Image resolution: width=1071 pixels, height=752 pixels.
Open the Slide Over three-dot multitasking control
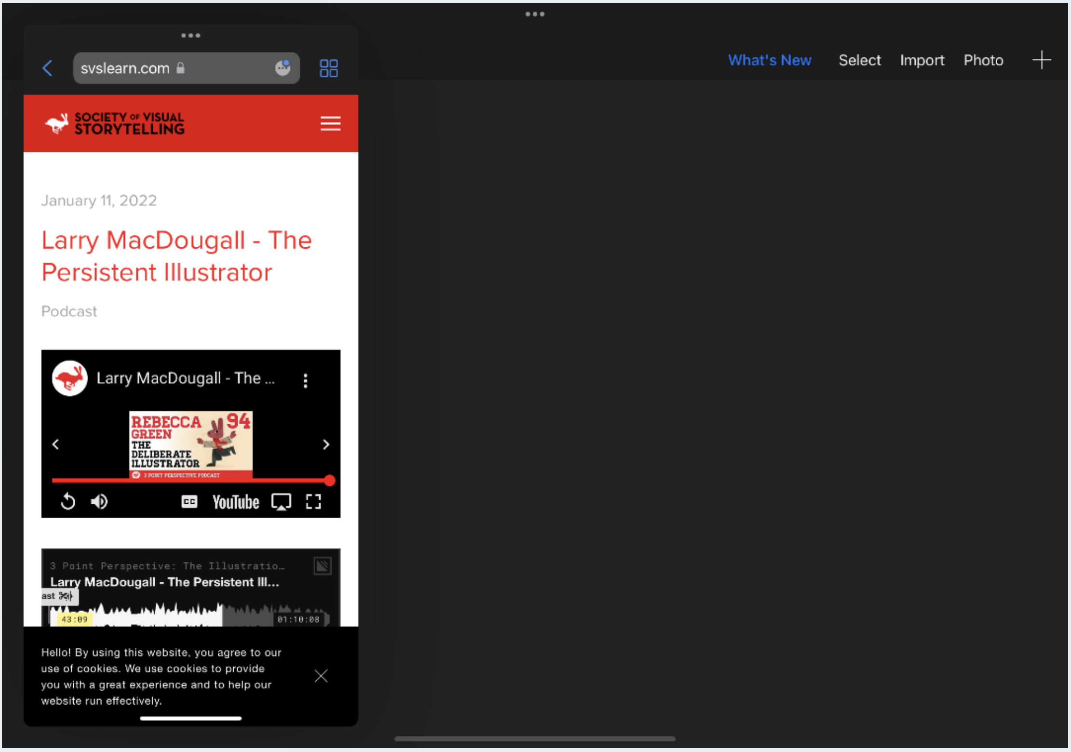191,36
